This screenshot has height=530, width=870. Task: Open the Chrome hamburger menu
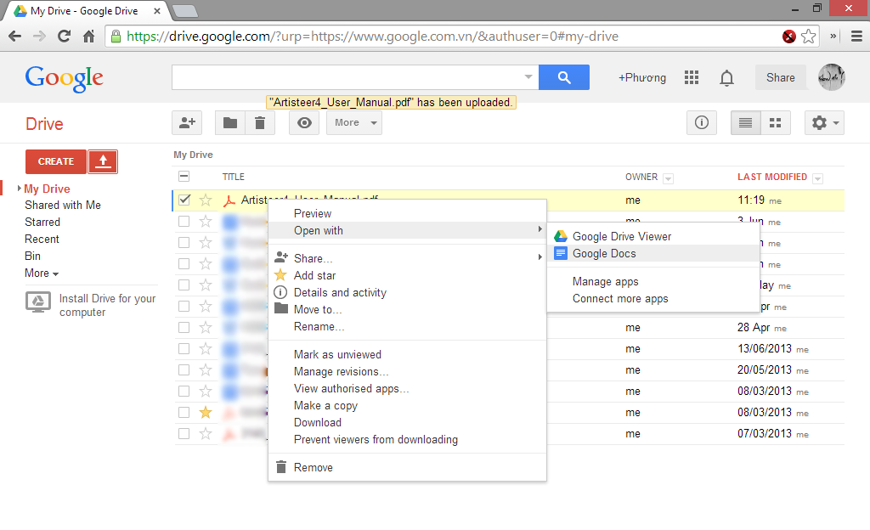[x=856, y=37]
